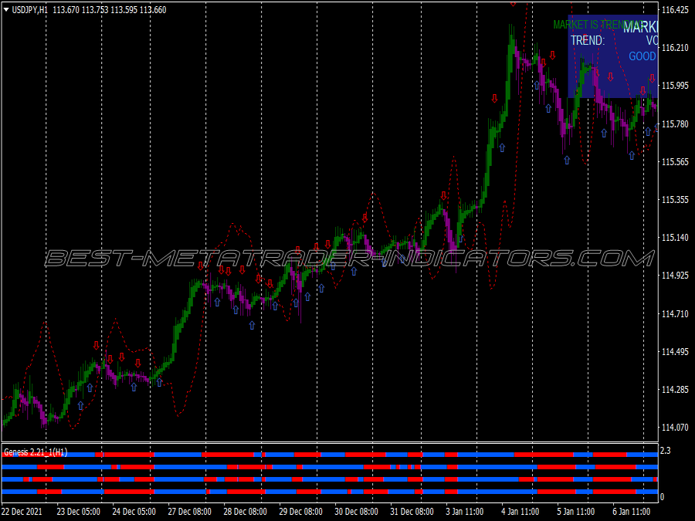Viewport: 695px width, 521px height.
Task: Click the 114.285 price scale label
Action: click(x=675, y=390)
